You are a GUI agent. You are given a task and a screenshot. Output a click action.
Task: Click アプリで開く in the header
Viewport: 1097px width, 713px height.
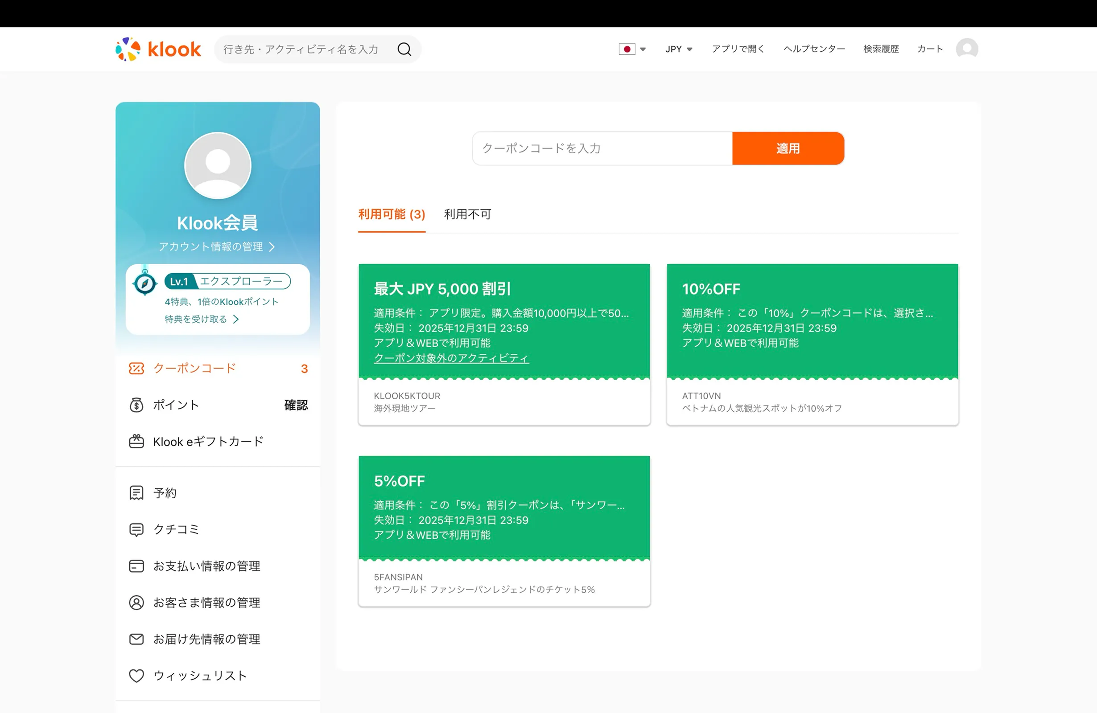tap(738, 49)
